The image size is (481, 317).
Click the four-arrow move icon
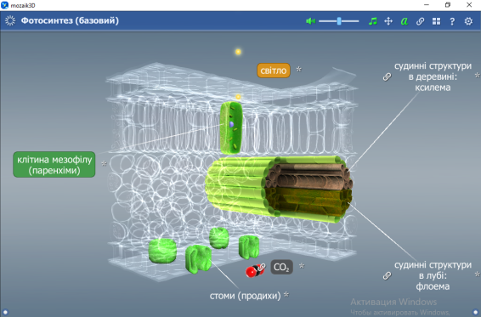click(388, 21)
